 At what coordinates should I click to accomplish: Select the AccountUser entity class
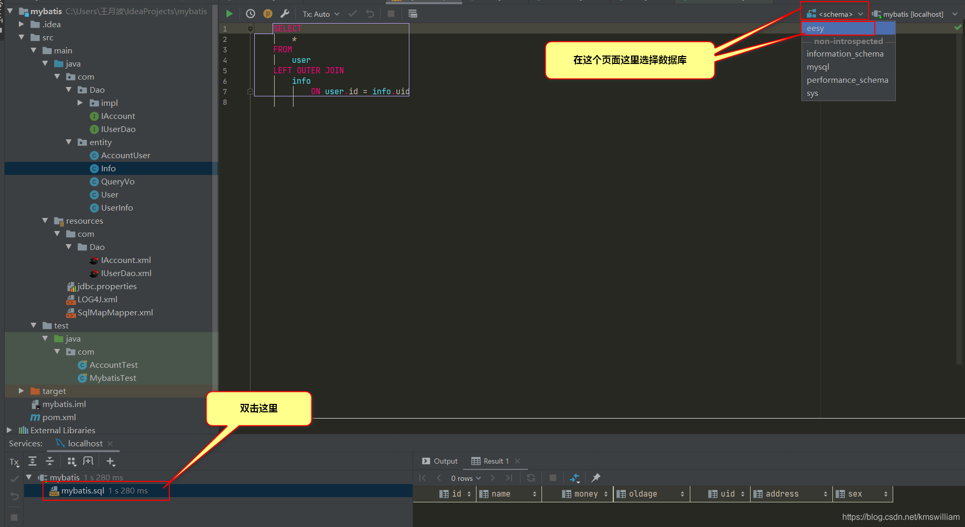point(120,156)
